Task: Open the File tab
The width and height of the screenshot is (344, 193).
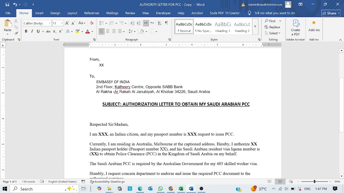Action: (x=8, y=13)
